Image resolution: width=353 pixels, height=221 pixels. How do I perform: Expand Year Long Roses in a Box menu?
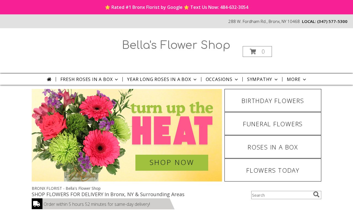pos(162,79)
